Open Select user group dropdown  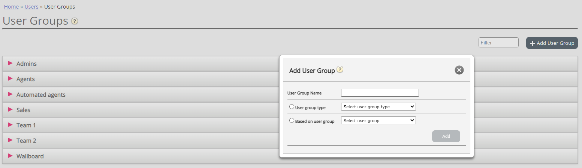(378, 121)
